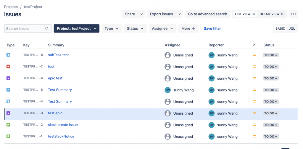This screenshot has width=303, height=149.
Task: Switch the search mode to JQL
Action: (292, 29)
